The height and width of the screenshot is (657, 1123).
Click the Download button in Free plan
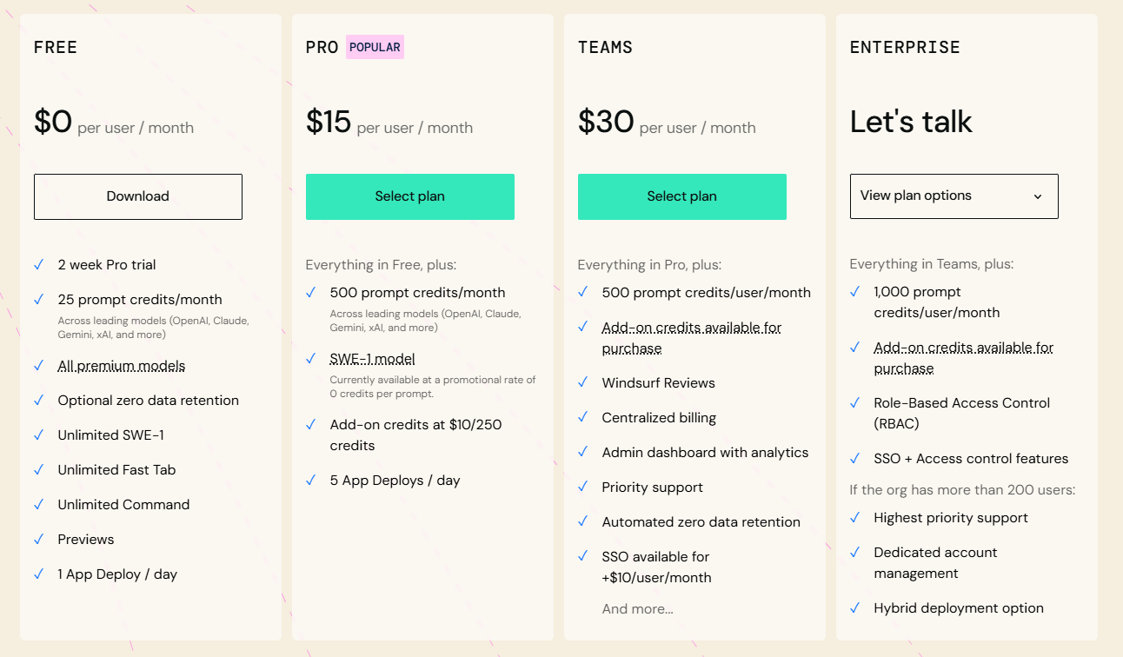[x=137, y=196]
